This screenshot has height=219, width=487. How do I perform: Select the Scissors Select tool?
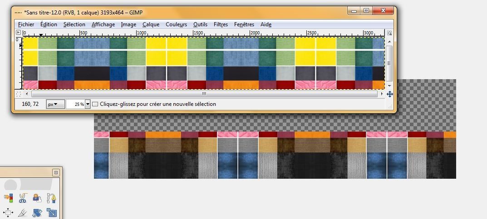coord(23,198)
